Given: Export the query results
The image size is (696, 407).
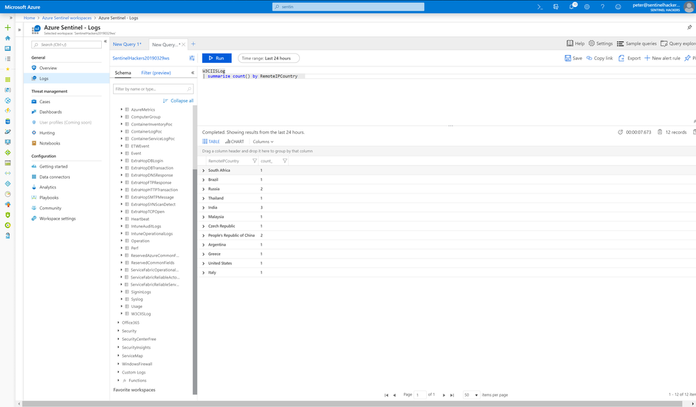Looking at the screenshot, I should click(x=630, y=58).
